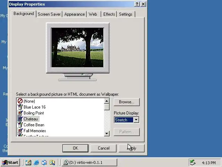Screen dimensions: 222x167
Task: Click the Coffee Bean wallpaper icon
Action: pos(20,125)
